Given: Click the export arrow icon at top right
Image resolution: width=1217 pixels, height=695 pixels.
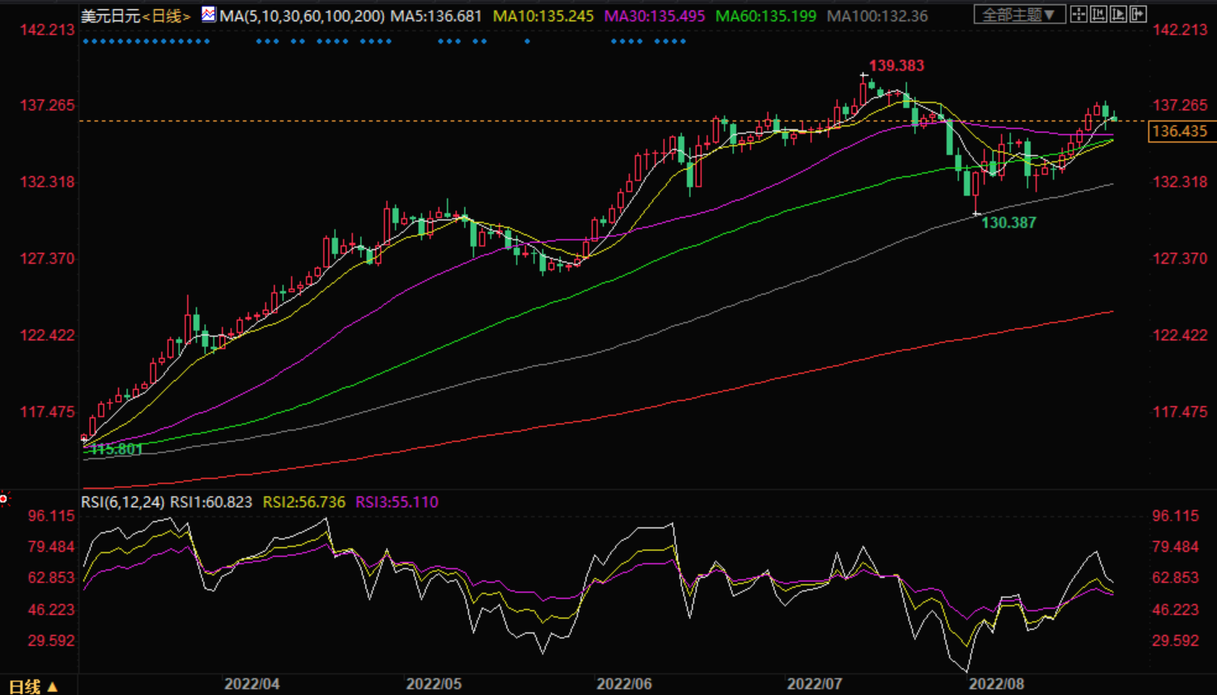Looking at the screenshot, I should 1139,14.
